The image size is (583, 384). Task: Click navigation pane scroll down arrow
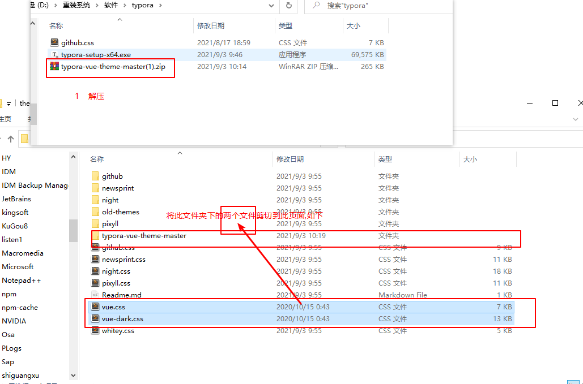point(73,375)
